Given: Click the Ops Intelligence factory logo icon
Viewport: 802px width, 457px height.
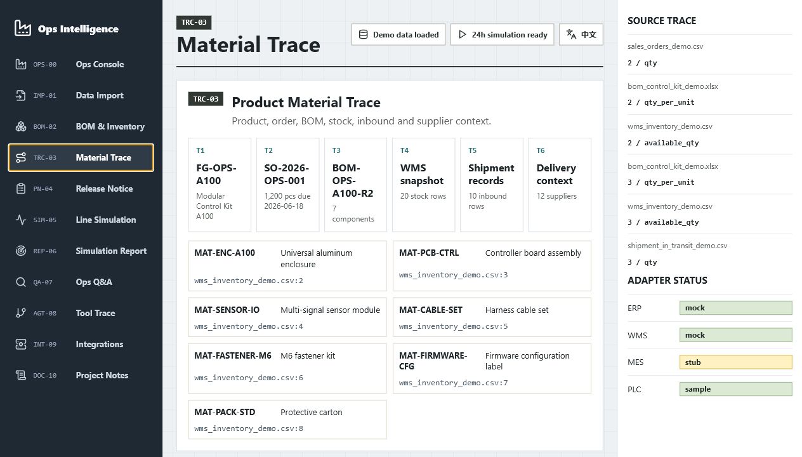Looking at the screenshot, I should point(23,28).
